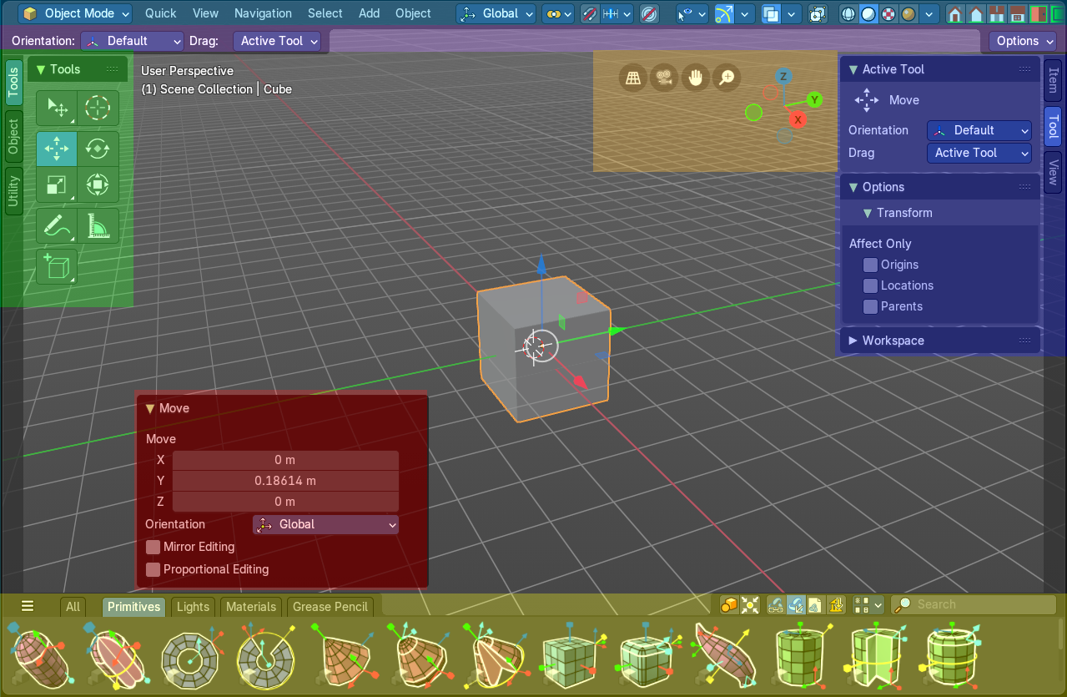Select the combined Transform tool
This screenshot has height=697, width=1067.
[x=98, y=184]
